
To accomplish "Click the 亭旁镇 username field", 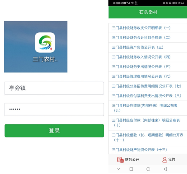I will [54, 88].
